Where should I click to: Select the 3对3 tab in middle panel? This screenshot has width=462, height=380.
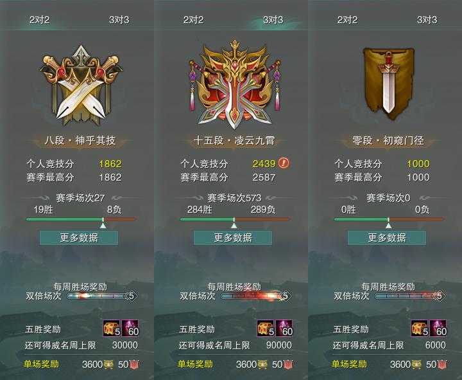tap(273, 20)
